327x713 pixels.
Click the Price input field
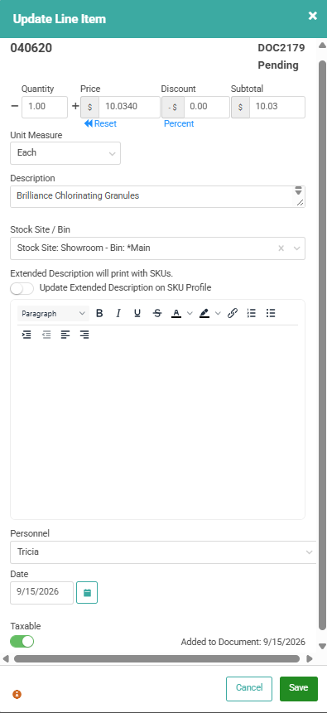(129, 107)
